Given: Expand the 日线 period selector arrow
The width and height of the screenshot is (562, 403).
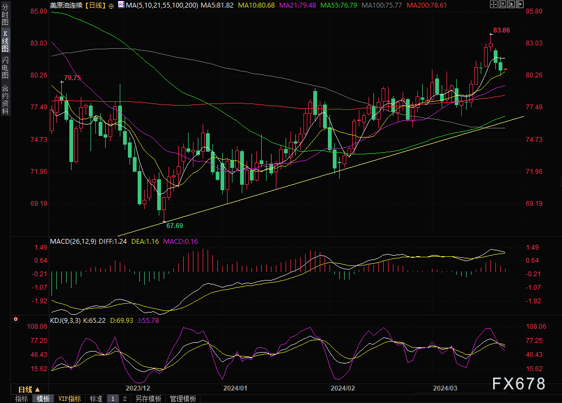Looking at the screenshot, I should coord(37,389).
